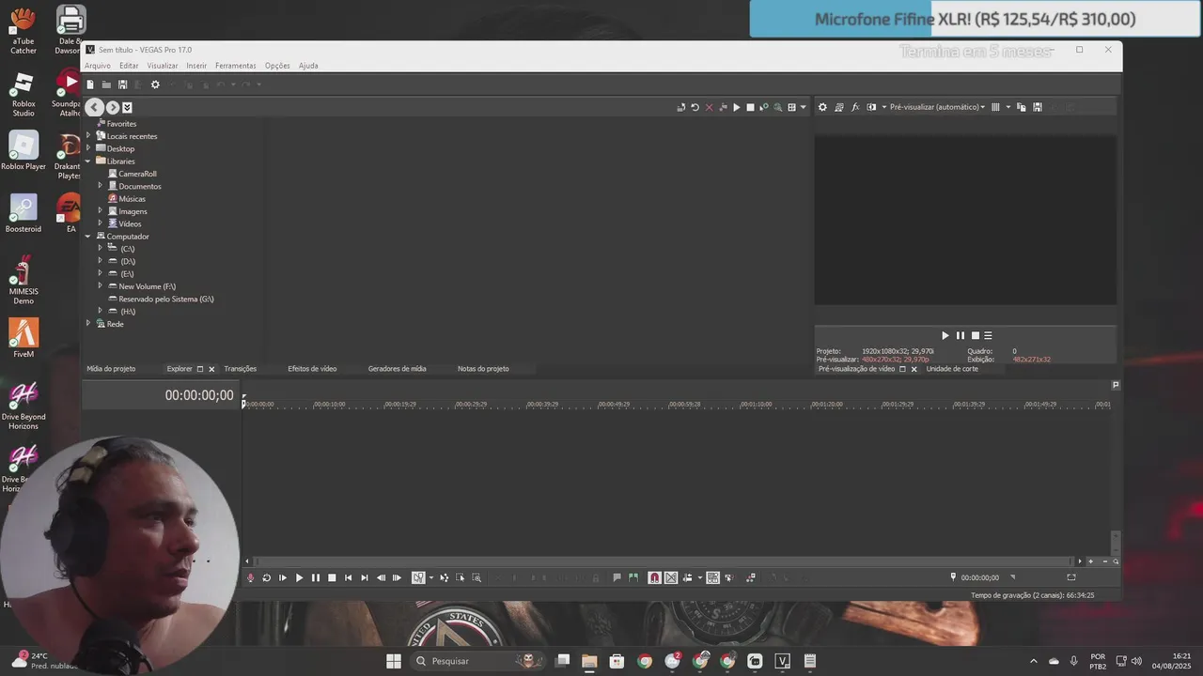Stop playback in the preview window

click(976, 335)
